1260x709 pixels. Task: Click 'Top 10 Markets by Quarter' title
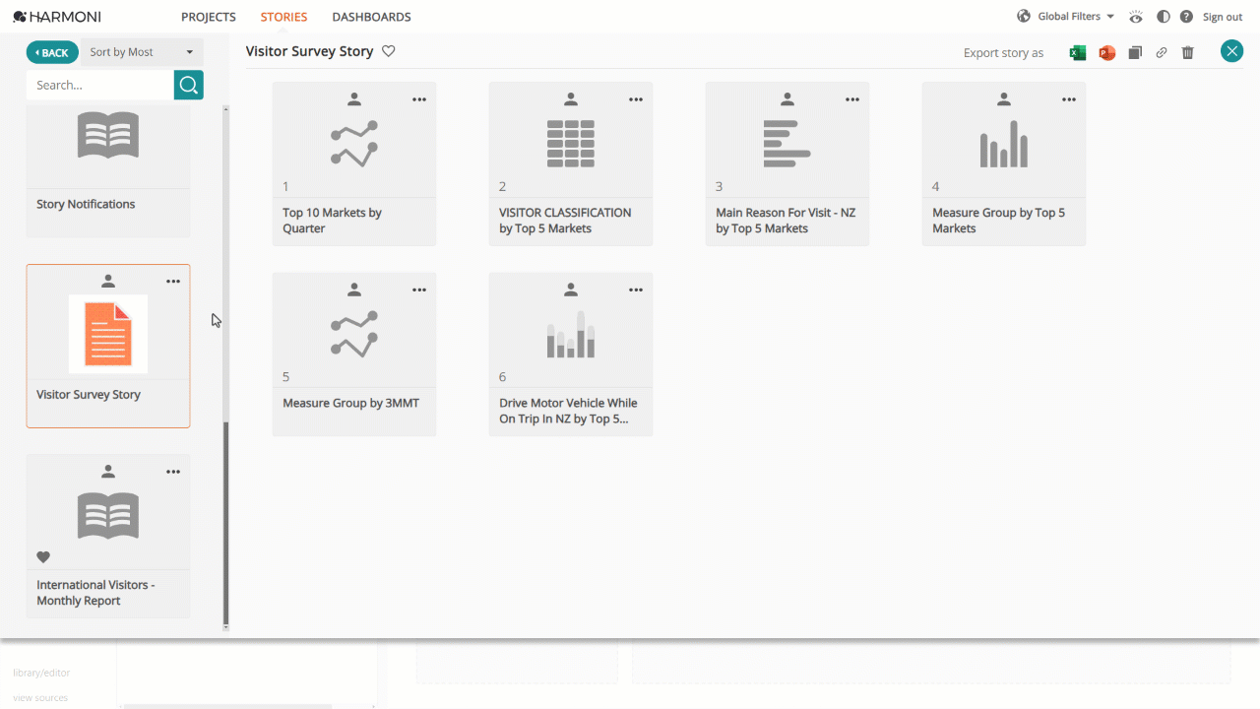[x=332, y=221]
